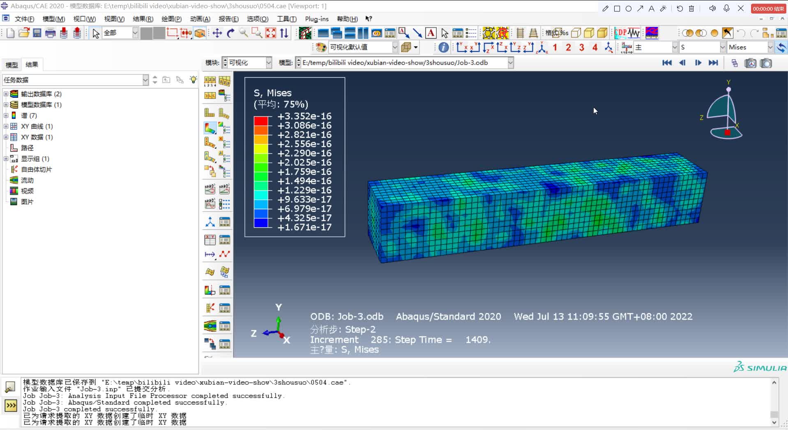Open the 全部 selection filter dropdown
788x430 pixels.
(x=135, y=33)
